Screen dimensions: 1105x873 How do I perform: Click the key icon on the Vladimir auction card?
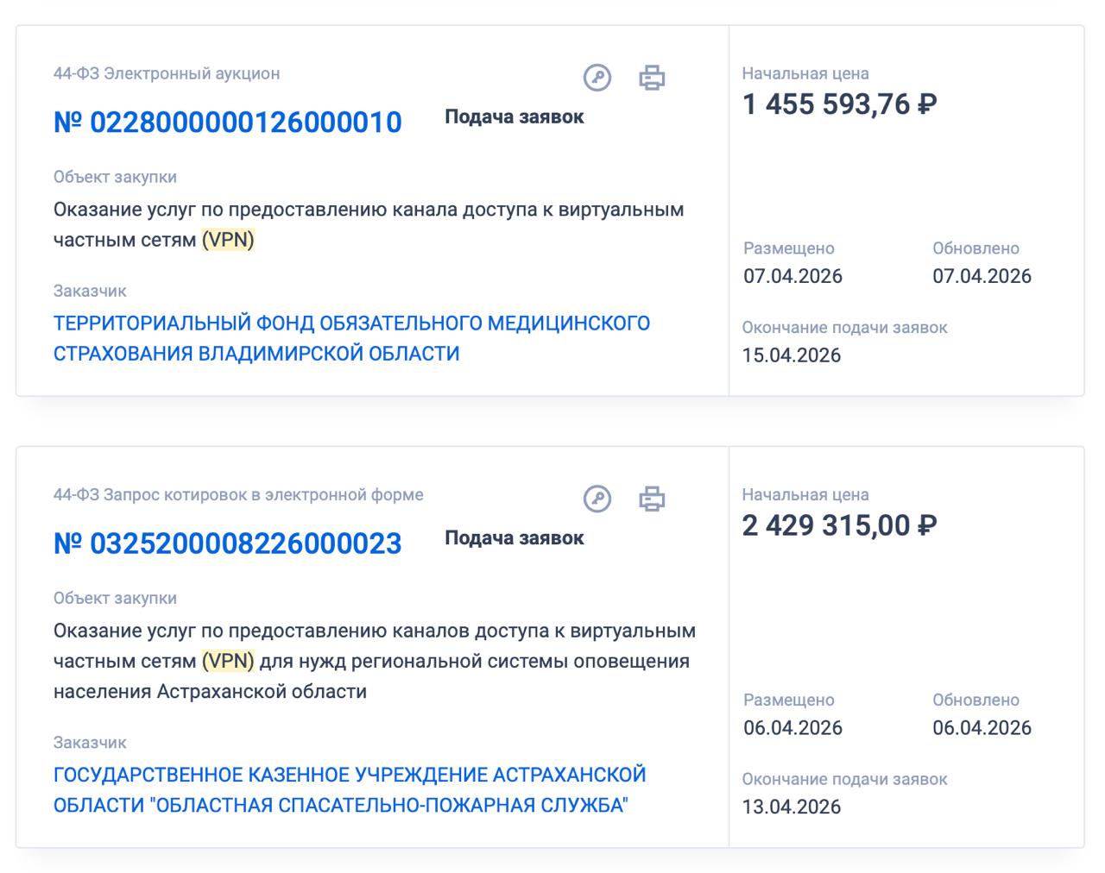click(597, 78)
